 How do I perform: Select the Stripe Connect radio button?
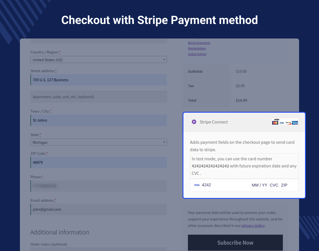tap(194, 122)
